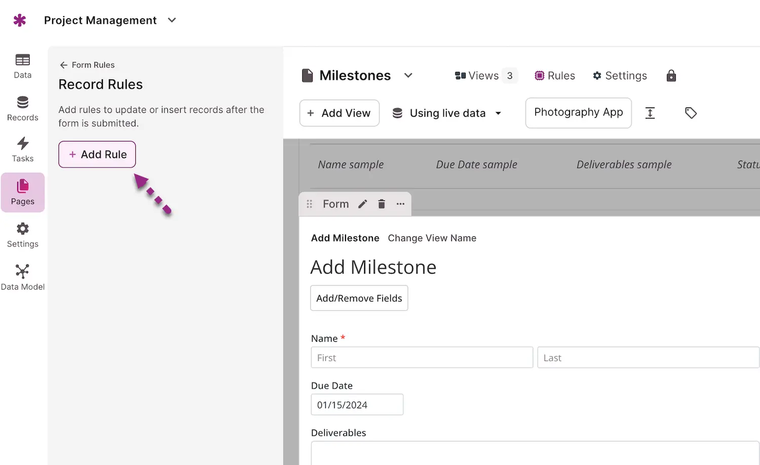The width and height of the screenshot is (760, 465).
Task: Expand the Project Management app dropdown
Action: tap(172, 20)
